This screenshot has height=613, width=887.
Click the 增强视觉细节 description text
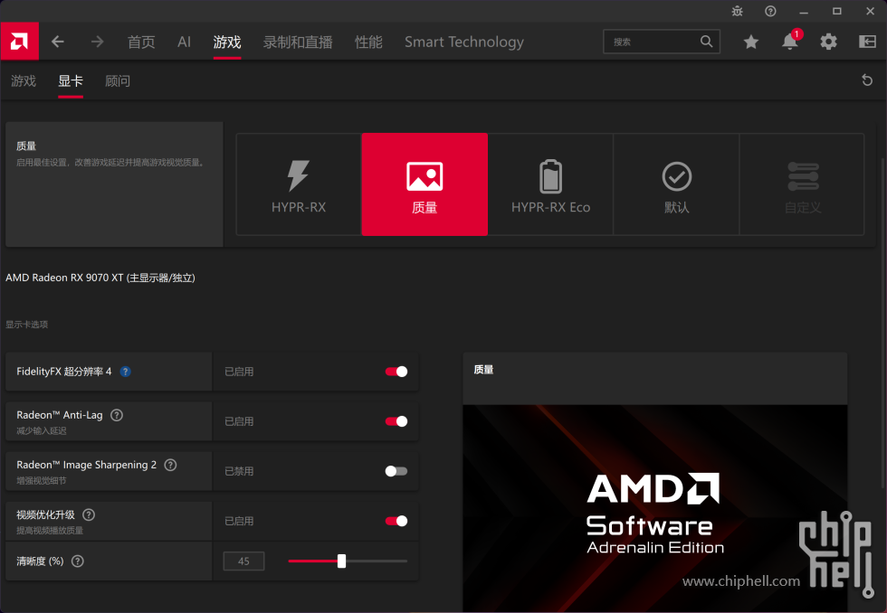tap(42, 480)
